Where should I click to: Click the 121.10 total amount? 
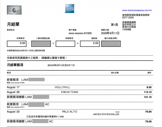click(148, 97)
